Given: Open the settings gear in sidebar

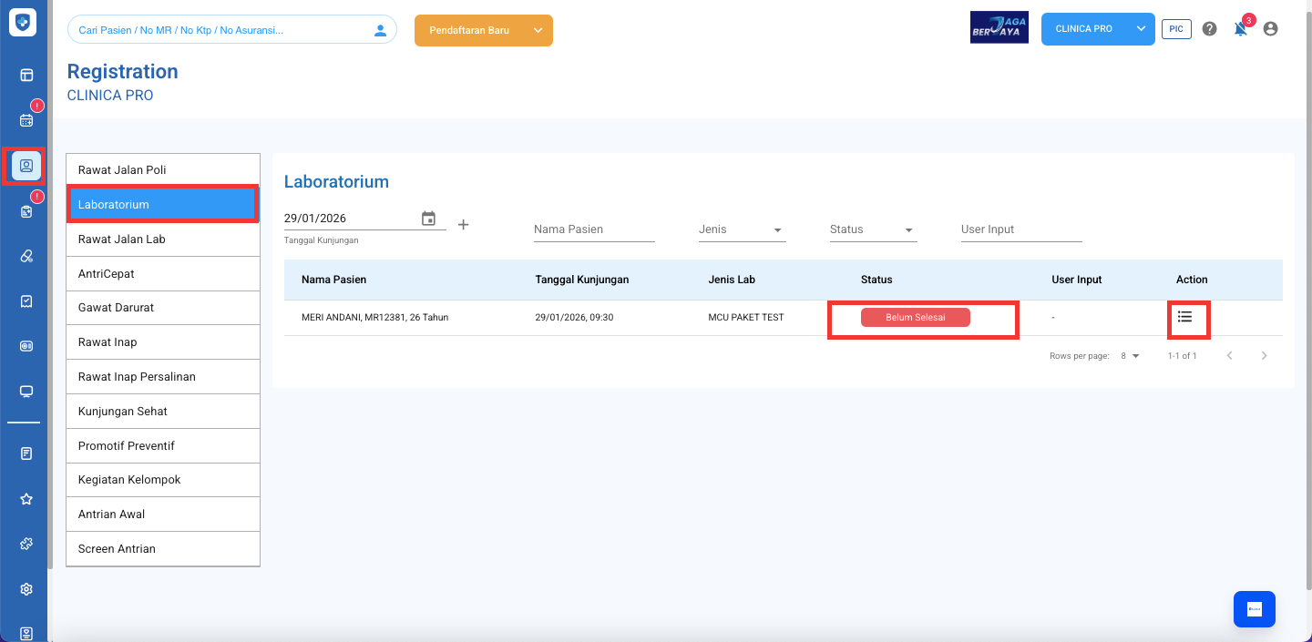Looking at the screenshot, I should click(26, 589).
